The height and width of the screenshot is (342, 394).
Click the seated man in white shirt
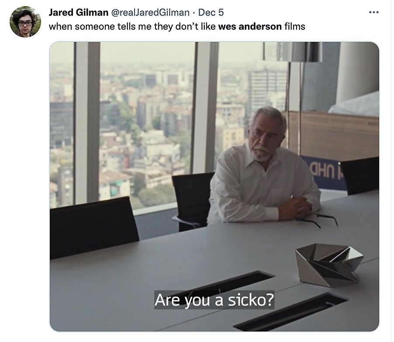pos(263,166)
